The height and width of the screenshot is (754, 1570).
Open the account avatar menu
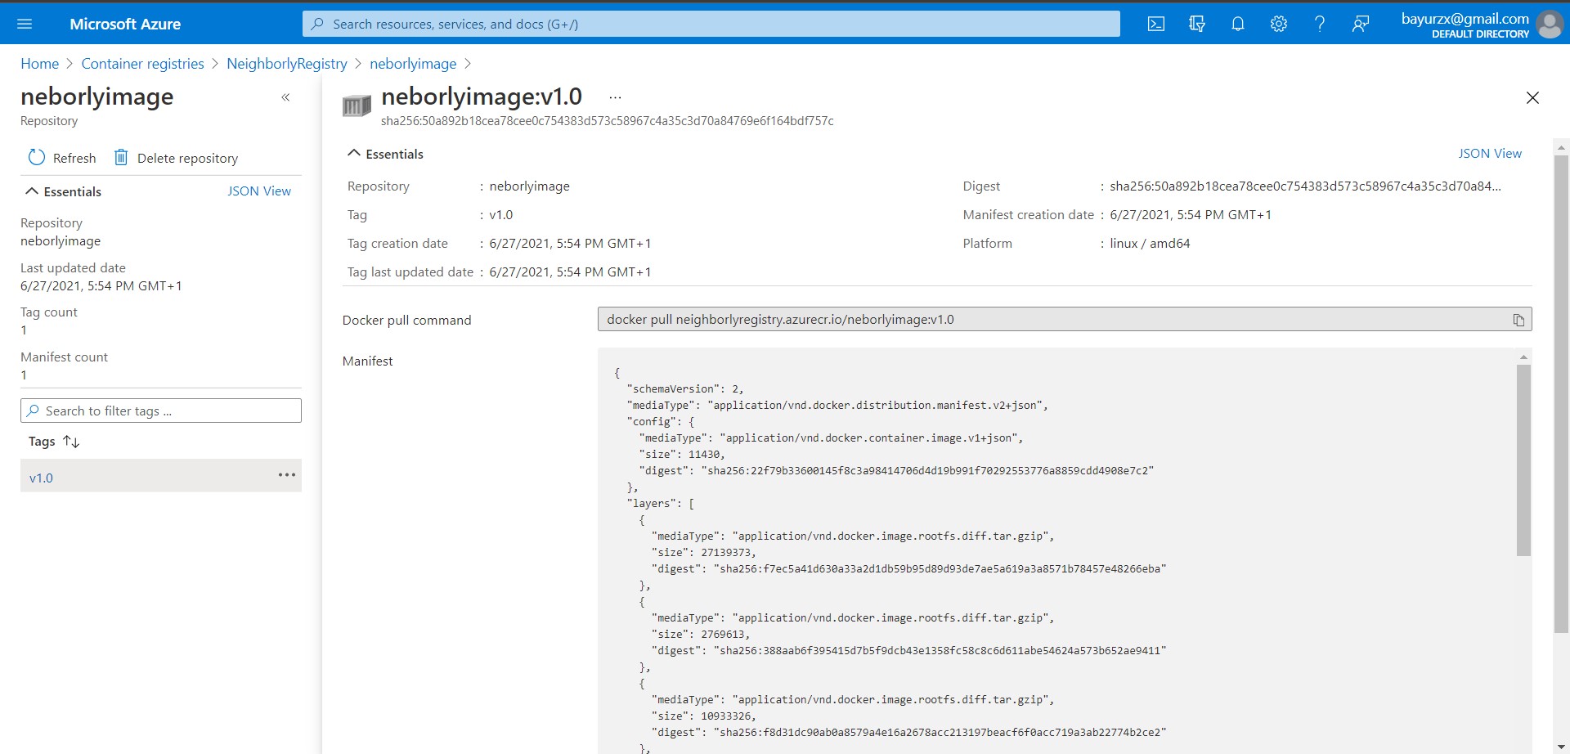pos(1550,24)
